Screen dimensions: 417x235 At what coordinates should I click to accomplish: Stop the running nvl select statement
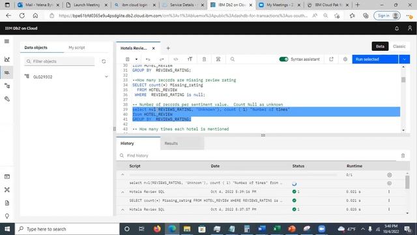point(390,183)
